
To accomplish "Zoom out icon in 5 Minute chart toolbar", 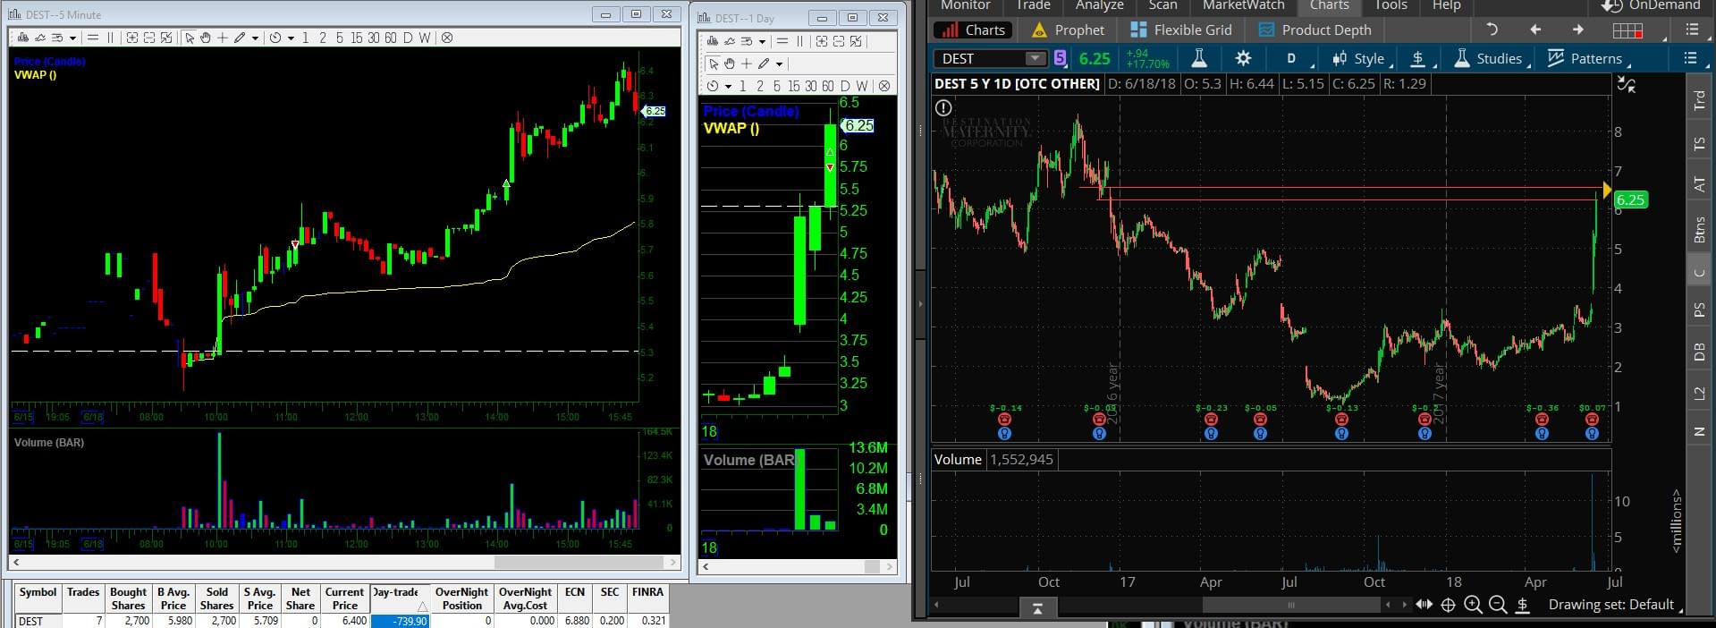I will pos(149,38).
